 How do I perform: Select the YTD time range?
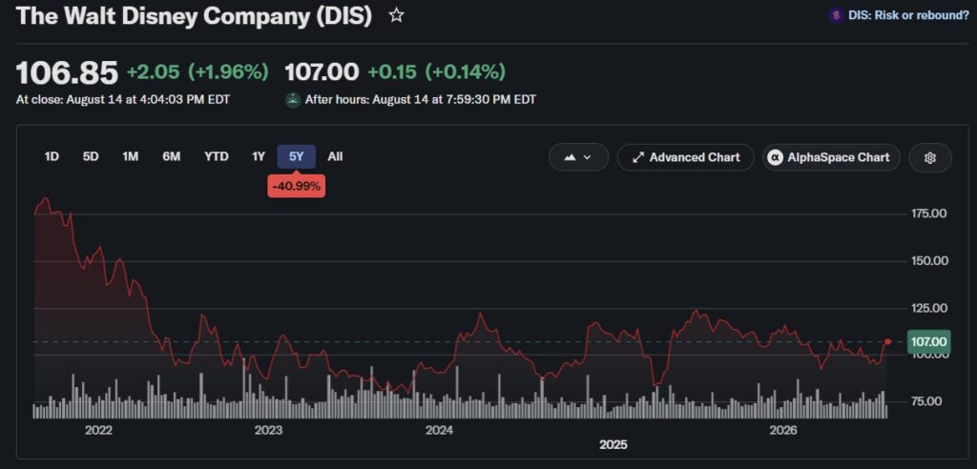(x=217, y=156)
